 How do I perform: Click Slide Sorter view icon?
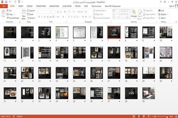[139, 117]
